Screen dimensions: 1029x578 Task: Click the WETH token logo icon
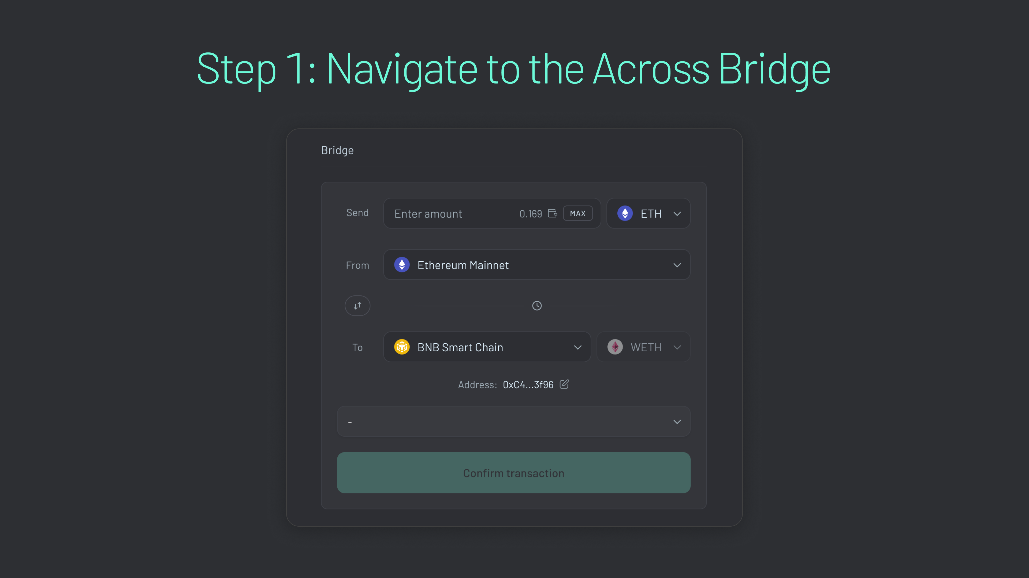tap(615, 347)
